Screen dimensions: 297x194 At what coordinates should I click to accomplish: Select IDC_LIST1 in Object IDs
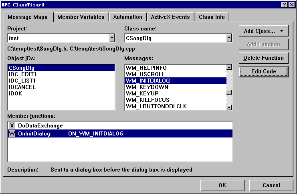[61, 81]
